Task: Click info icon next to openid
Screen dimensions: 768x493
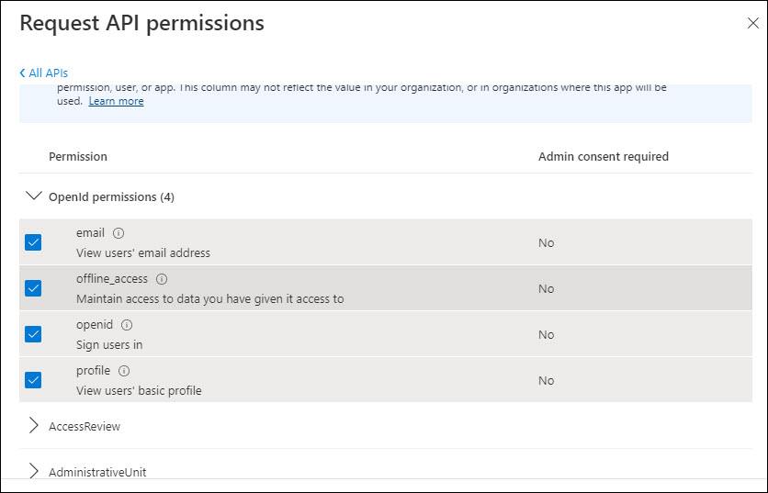Action: (x=127, y=325)
